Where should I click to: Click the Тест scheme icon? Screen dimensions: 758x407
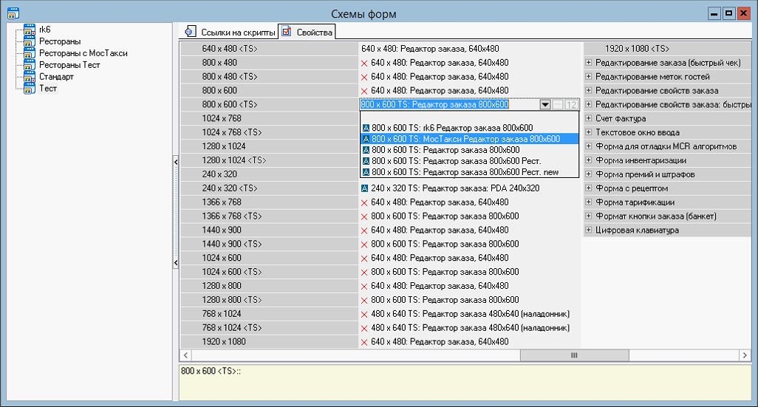click(30, 89)
